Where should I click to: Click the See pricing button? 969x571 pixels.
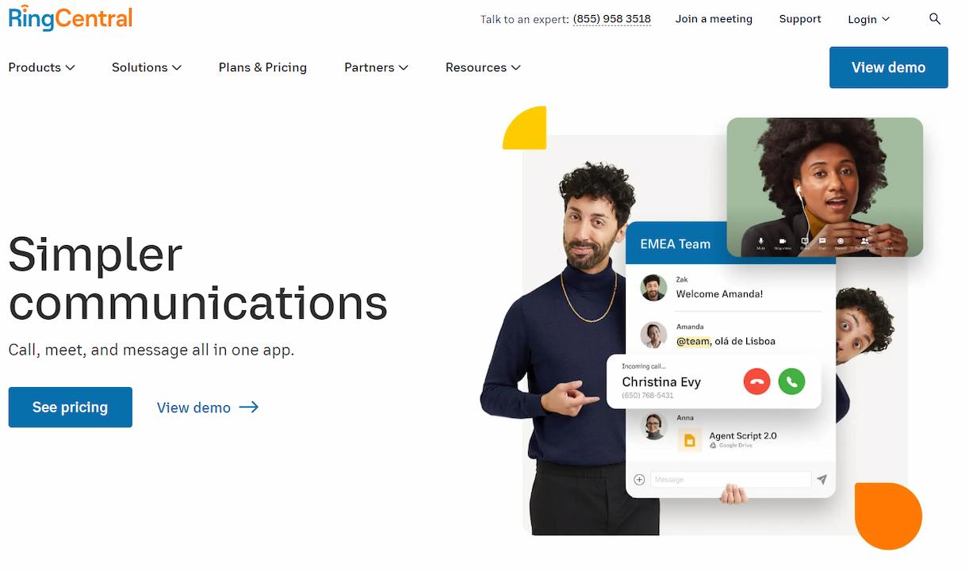point(71,407)
